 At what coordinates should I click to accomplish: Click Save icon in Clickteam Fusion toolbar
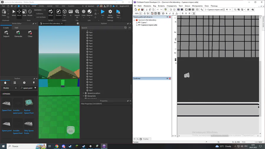[x=142, y=10]
